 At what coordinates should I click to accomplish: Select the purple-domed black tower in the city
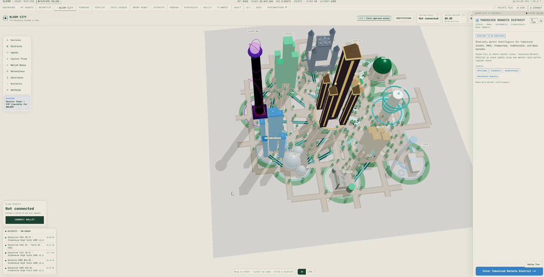coord(257,78)
